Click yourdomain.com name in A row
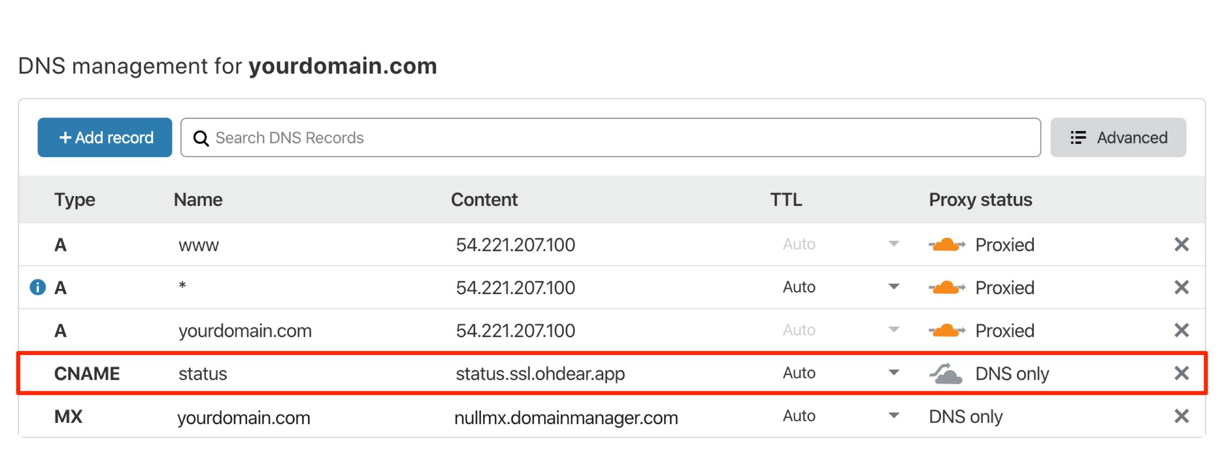1229x449 pixels. (x=245, y=331)
